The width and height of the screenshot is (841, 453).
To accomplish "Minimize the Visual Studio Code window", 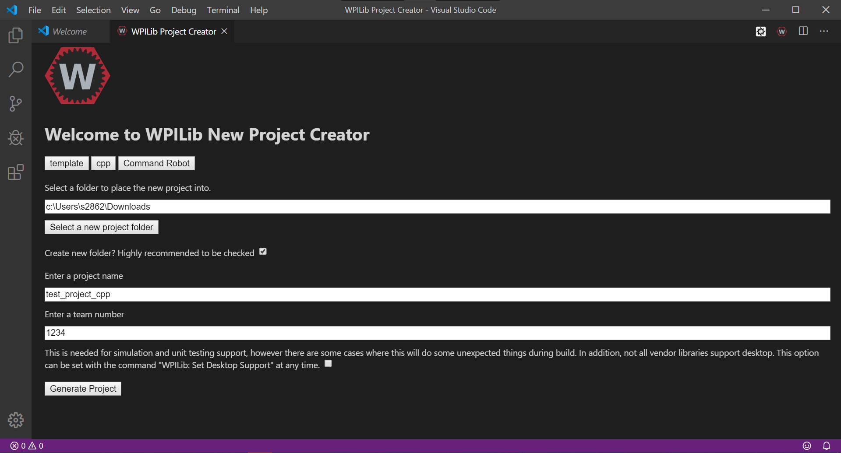I will coord(766,10).
